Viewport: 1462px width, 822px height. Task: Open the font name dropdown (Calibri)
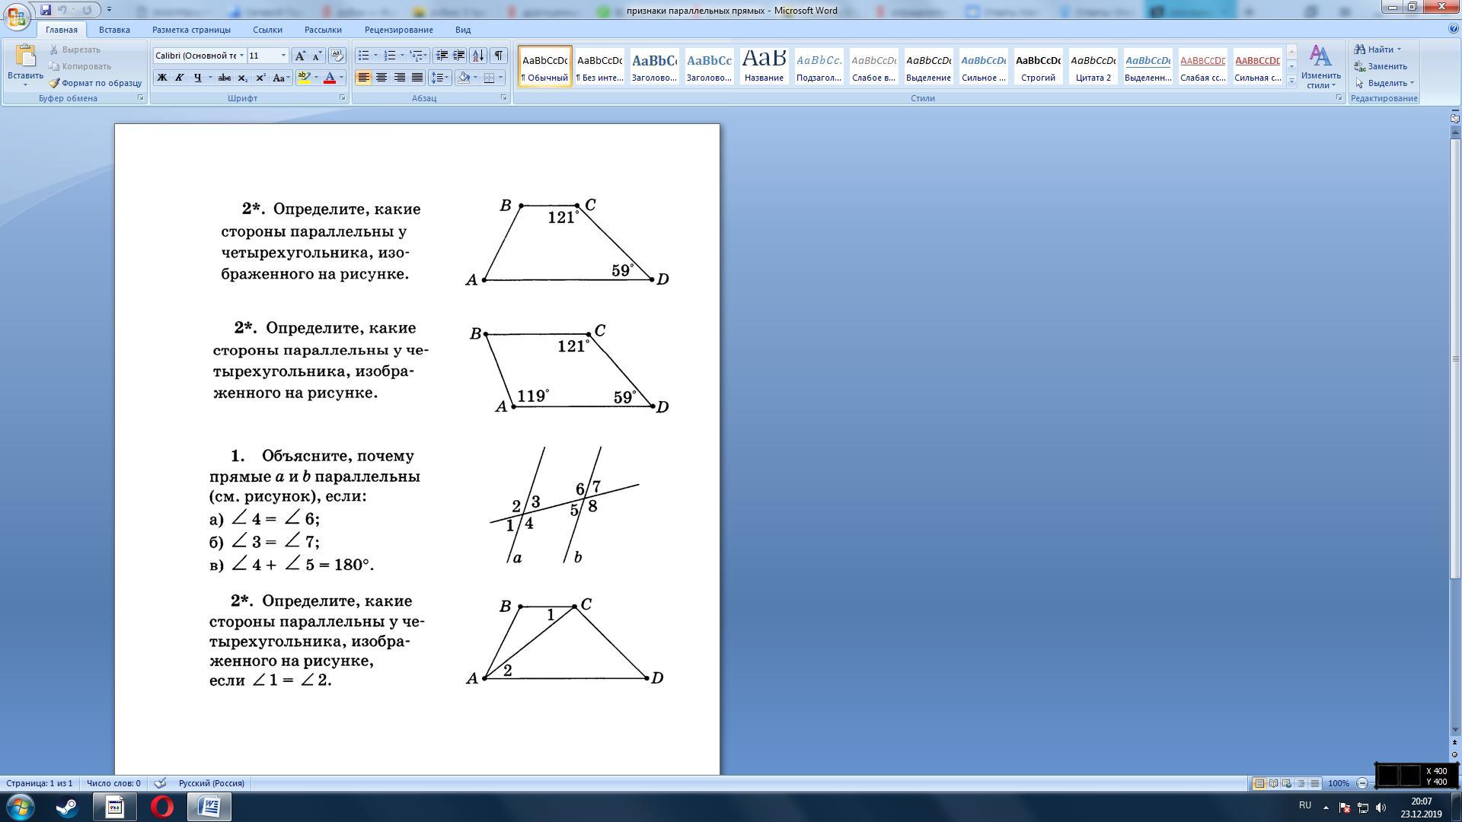(241, 56)
